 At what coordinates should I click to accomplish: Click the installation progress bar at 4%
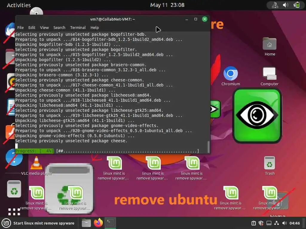pyautogui.click(x=107, y=151)
